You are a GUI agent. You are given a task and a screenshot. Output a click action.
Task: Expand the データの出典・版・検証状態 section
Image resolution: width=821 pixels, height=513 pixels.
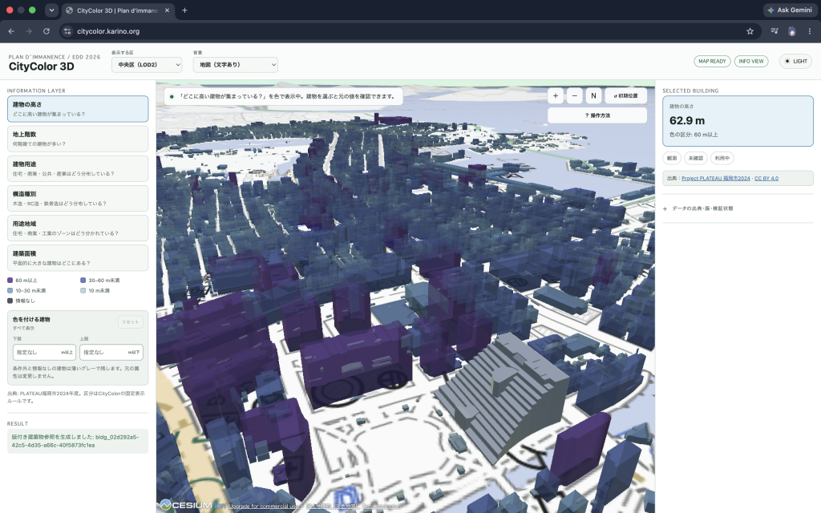[x=738, y=208]
